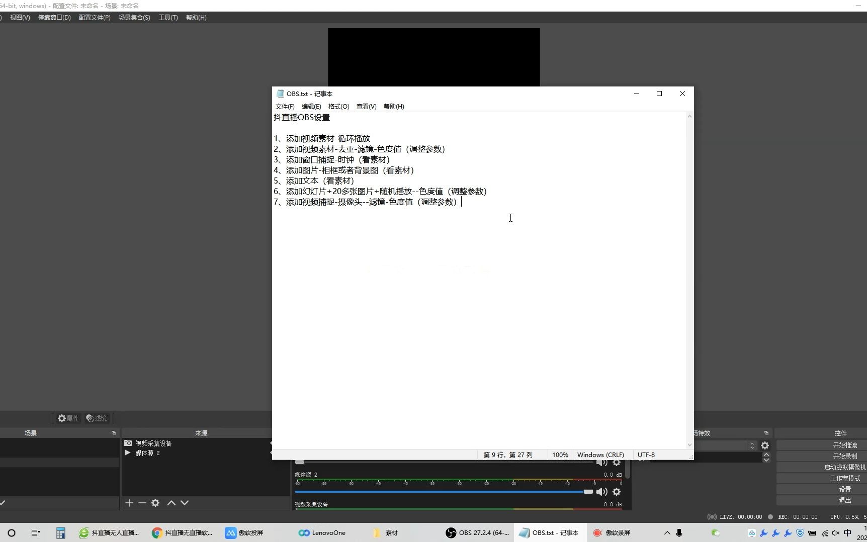Open OBS 帮助(H) menu

[196, 18]
